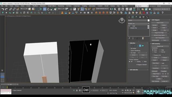Collapse the Edit Polygons rollout
The image size is (172, 97).
click(156, 20)
